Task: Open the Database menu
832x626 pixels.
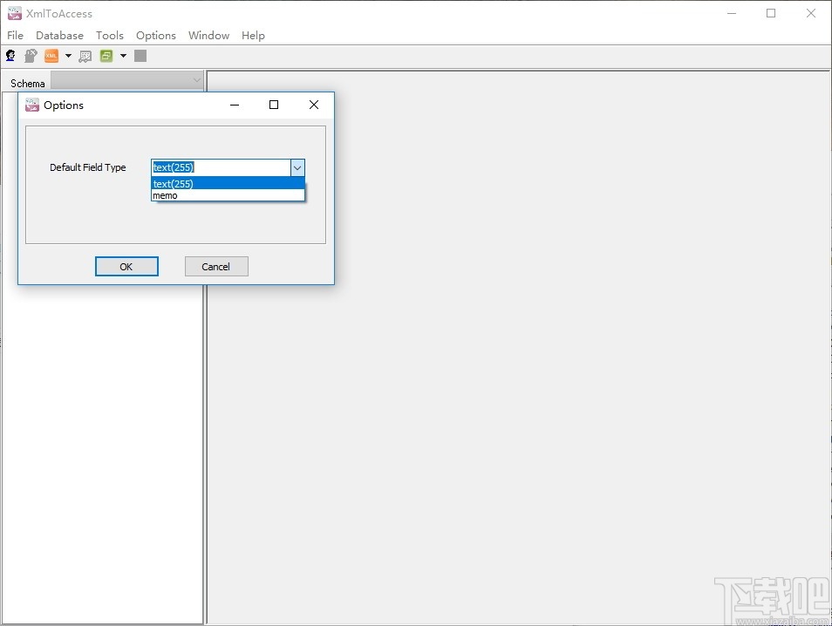Action: tap(59, 36)
